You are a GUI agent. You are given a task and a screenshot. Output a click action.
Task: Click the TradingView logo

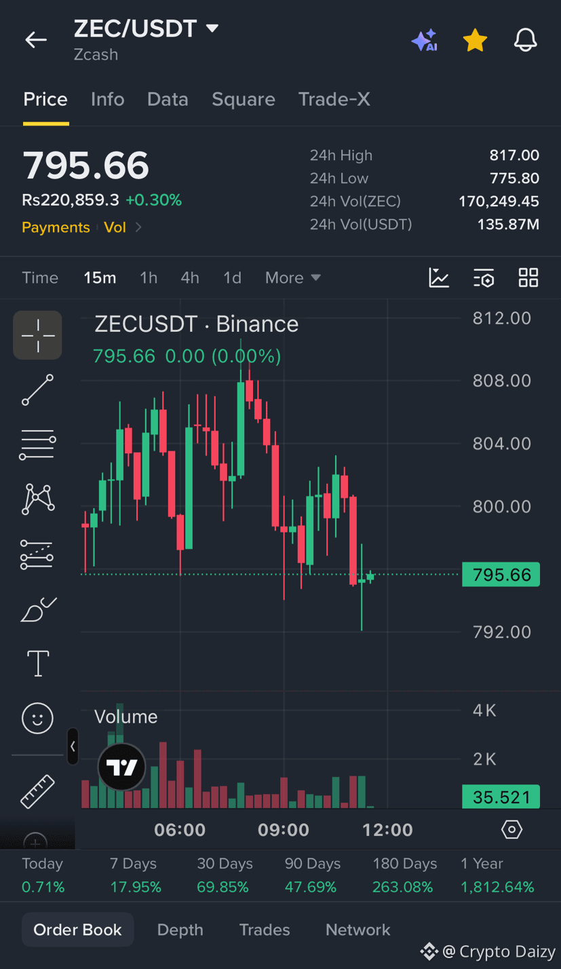pyautogui.click(x=122, y=767)
